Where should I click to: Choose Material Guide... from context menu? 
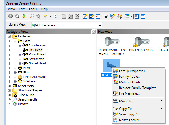click(138, 82)
